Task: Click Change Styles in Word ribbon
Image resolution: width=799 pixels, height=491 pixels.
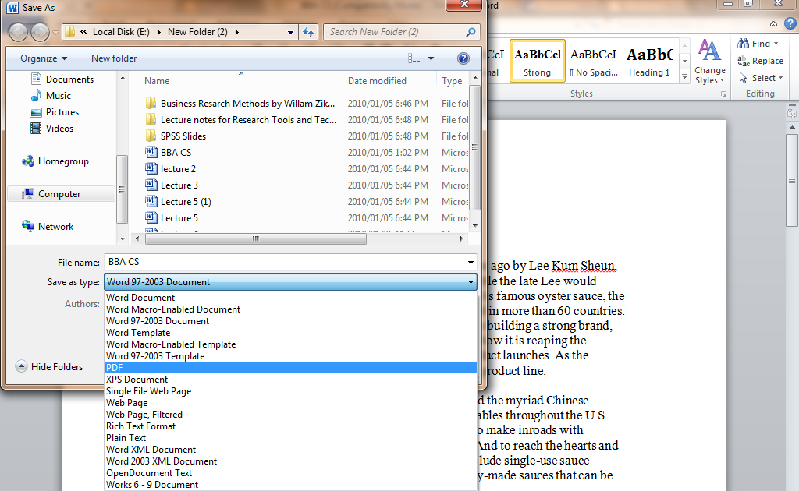Action: point(710,62)
